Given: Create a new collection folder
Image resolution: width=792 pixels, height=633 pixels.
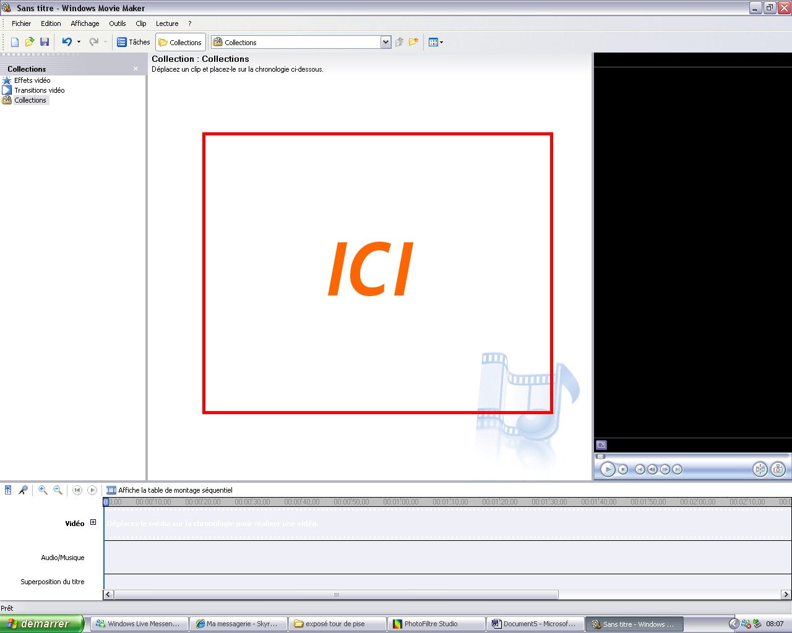Looking at the screenshot, I should 413,42.
